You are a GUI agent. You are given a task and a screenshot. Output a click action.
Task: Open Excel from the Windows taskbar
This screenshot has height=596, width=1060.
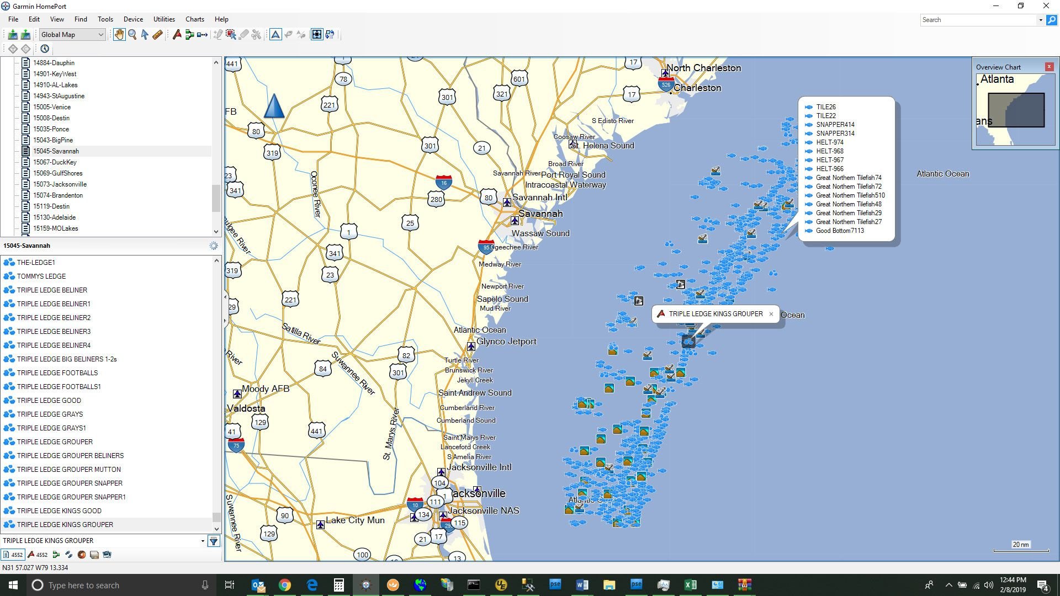tap(690, 585)
